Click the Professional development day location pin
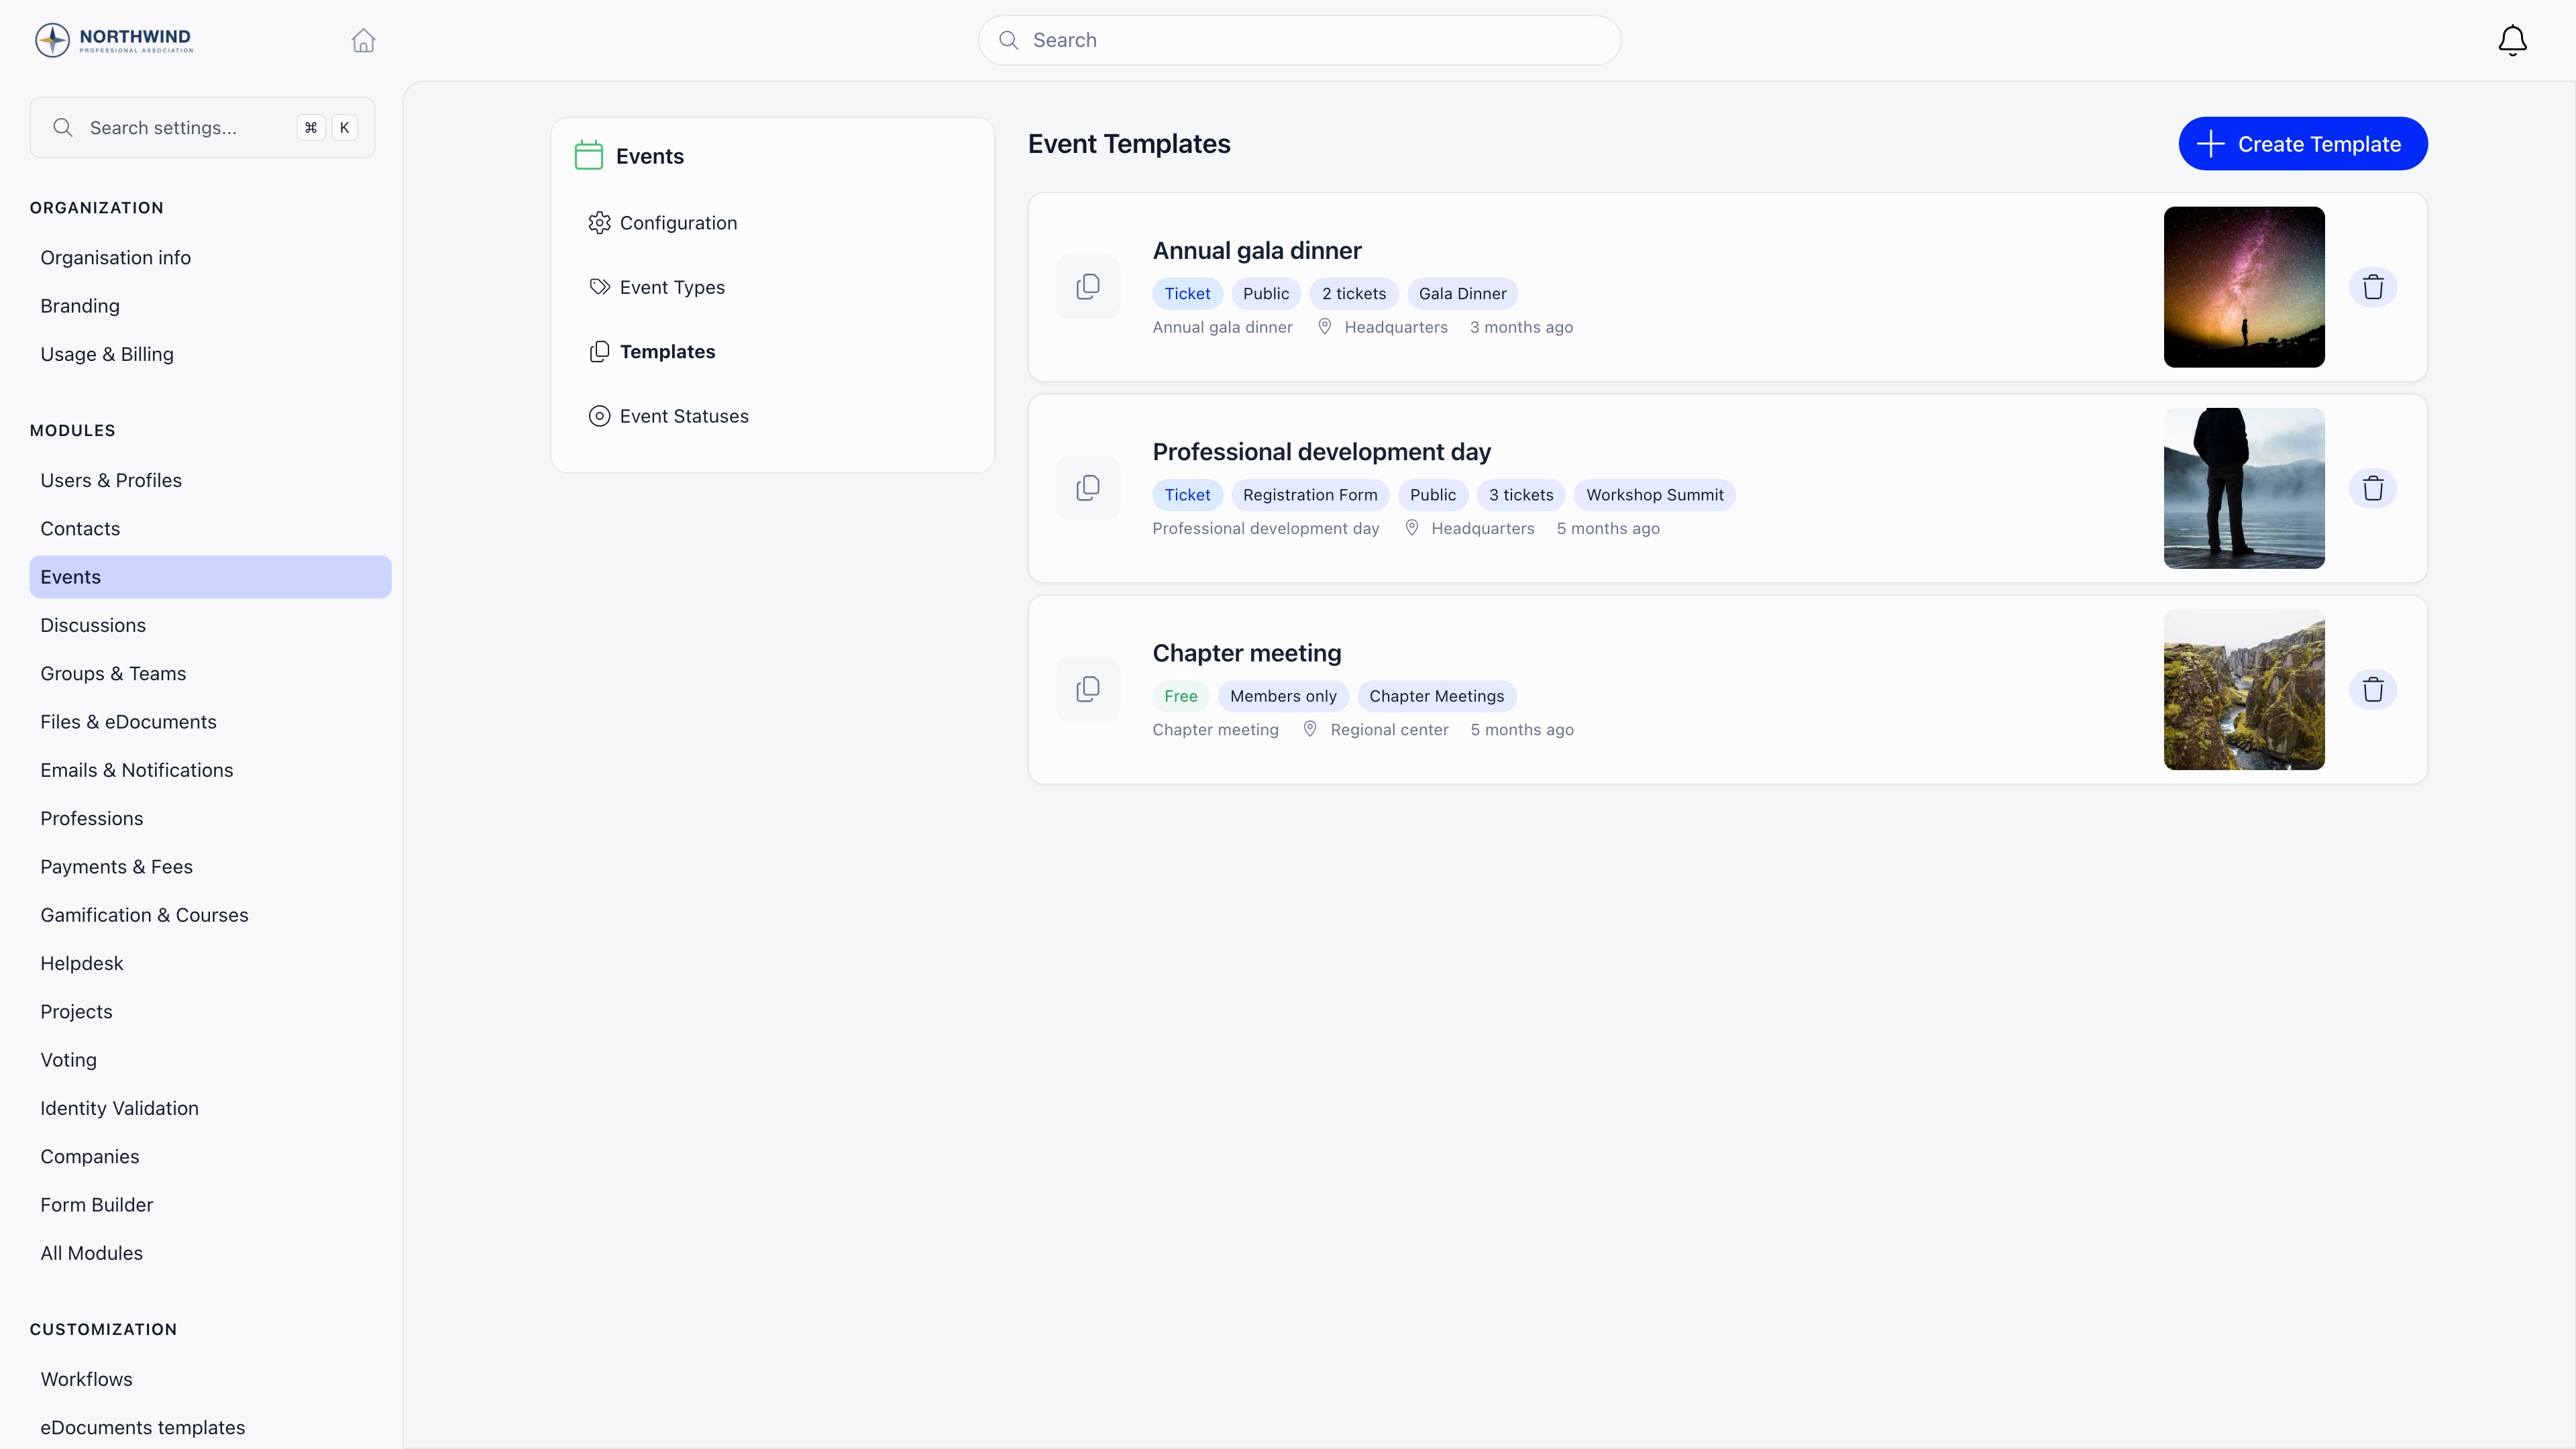Screen dimensions: 2576x1449 [1411, 527]
